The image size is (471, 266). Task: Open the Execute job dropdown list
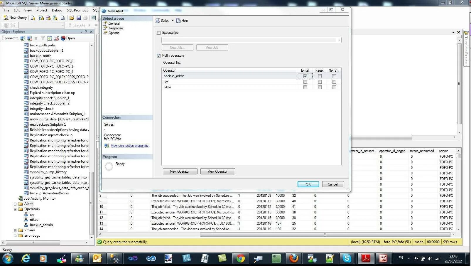(339, 40)
